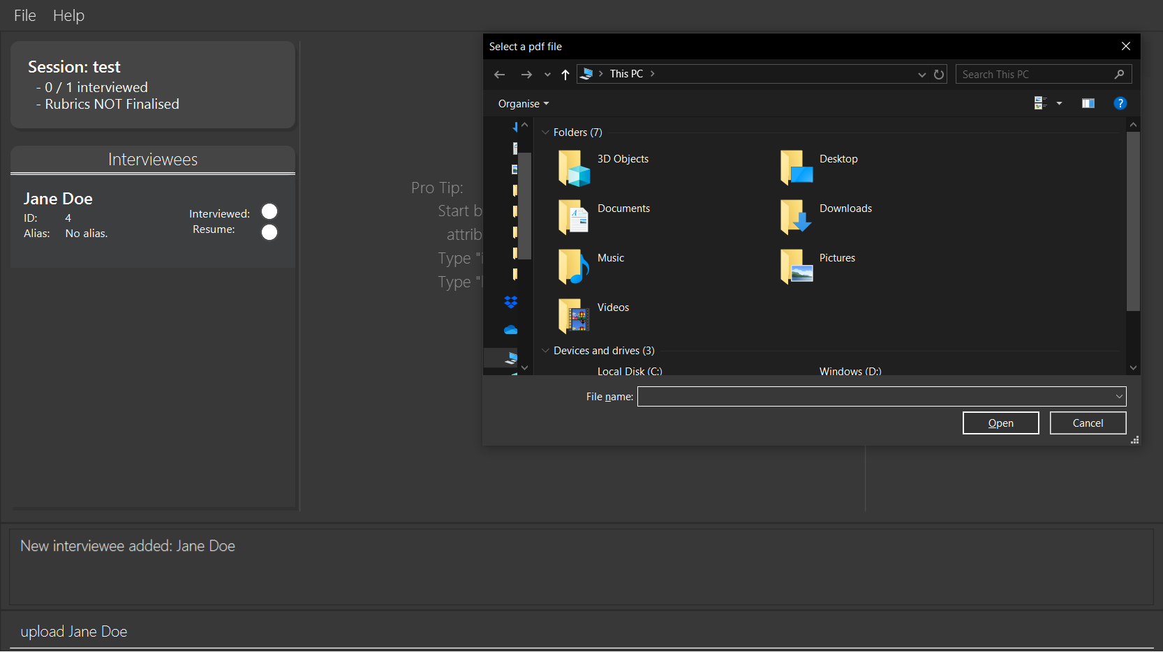1163x652 pixels.
Task: Collapse the Devices and drives group
Action: [x=546, y=351]
